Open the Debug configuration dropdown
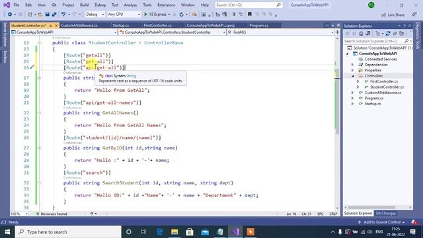The image size is (423, 238). pos(95,15)
